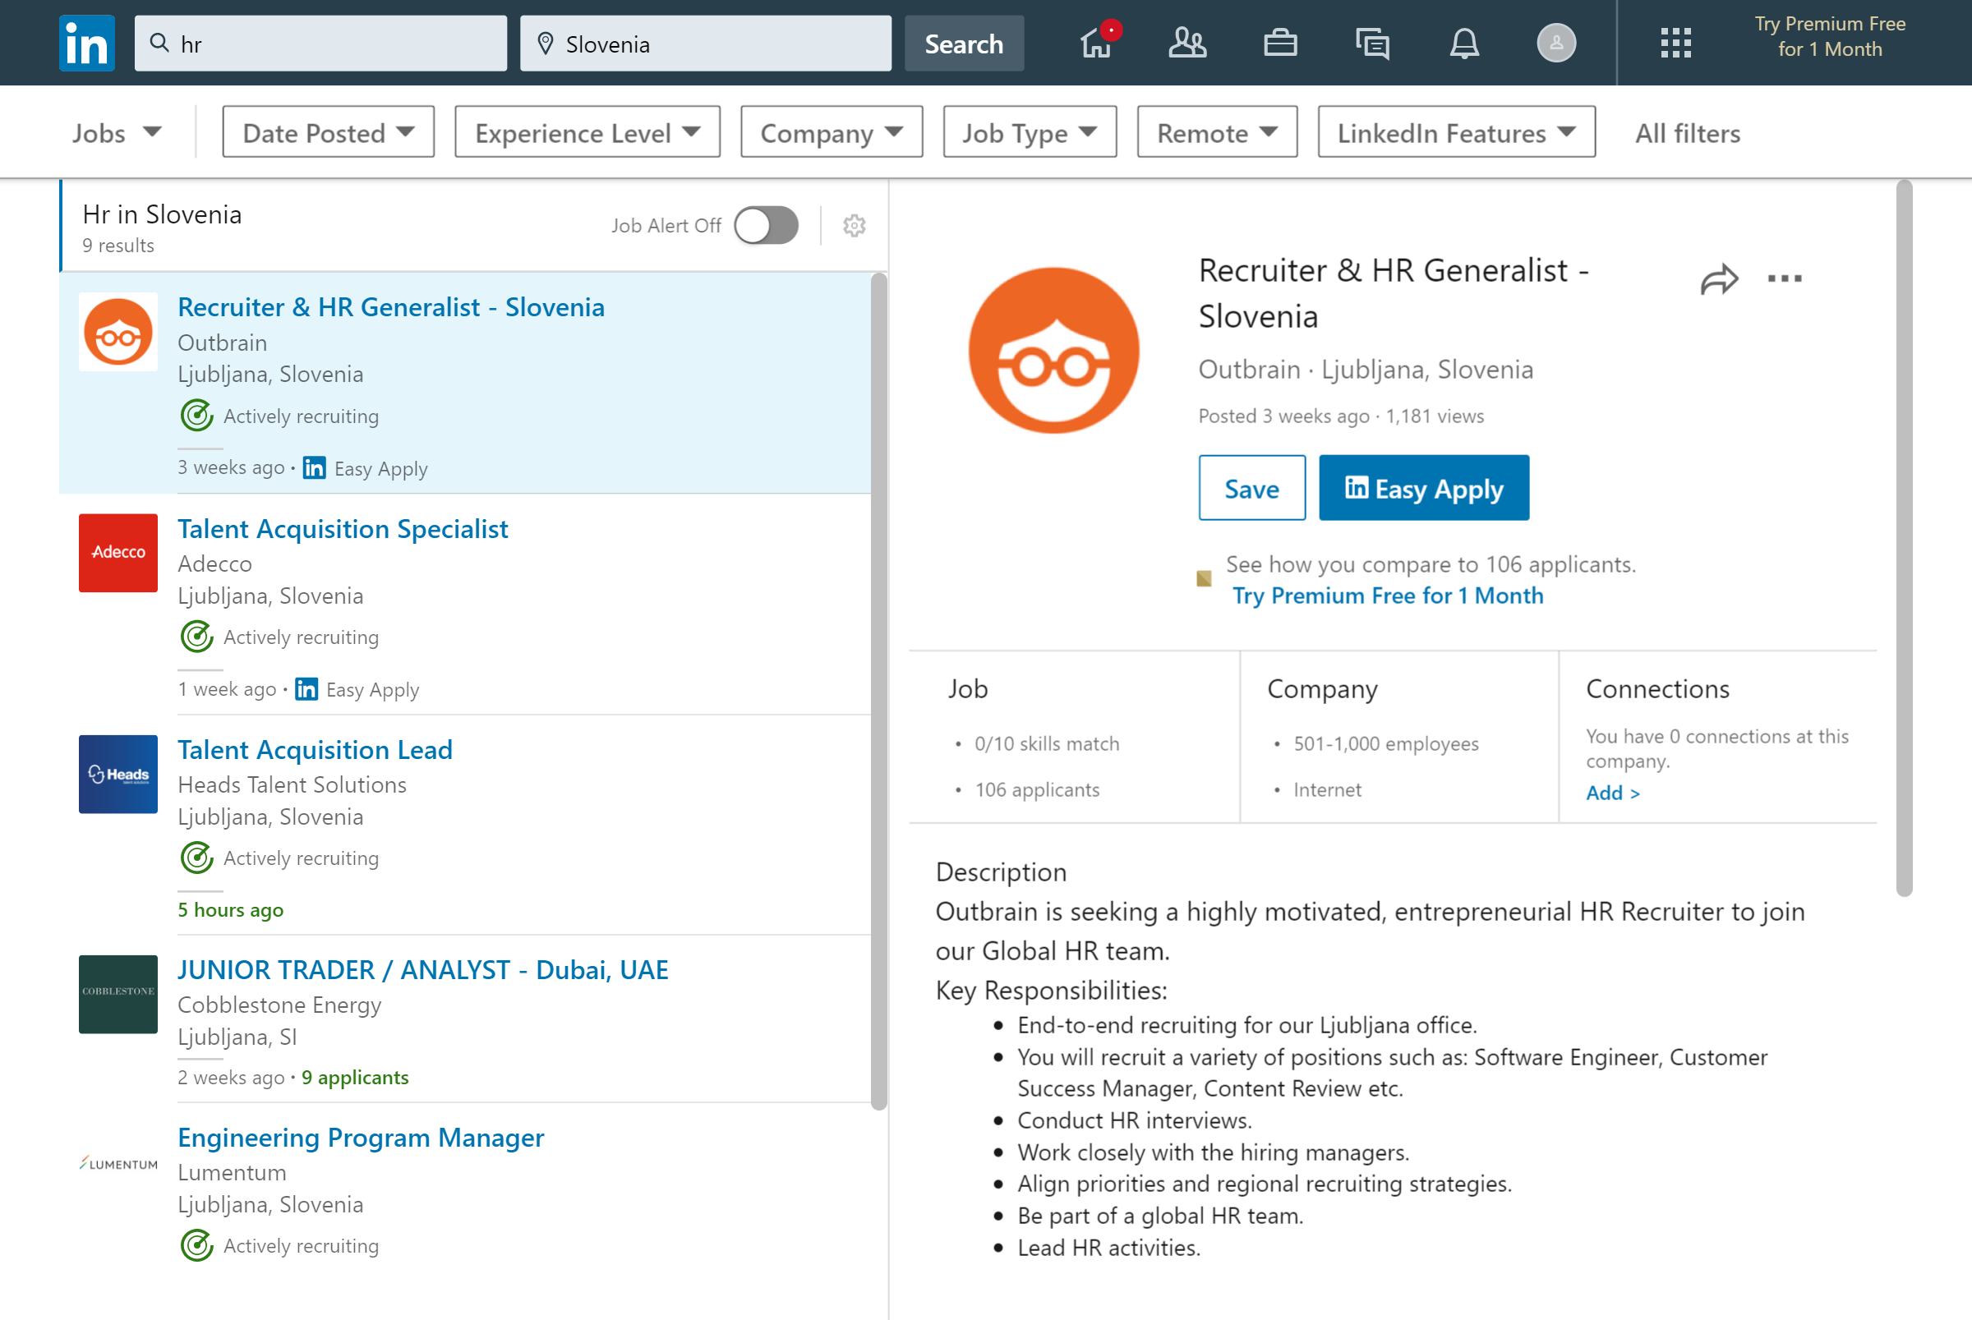This screenshot has width=1972, height=1320.
Task: Open Talent Acquisition Lead job
Action: tap(315, 749)
